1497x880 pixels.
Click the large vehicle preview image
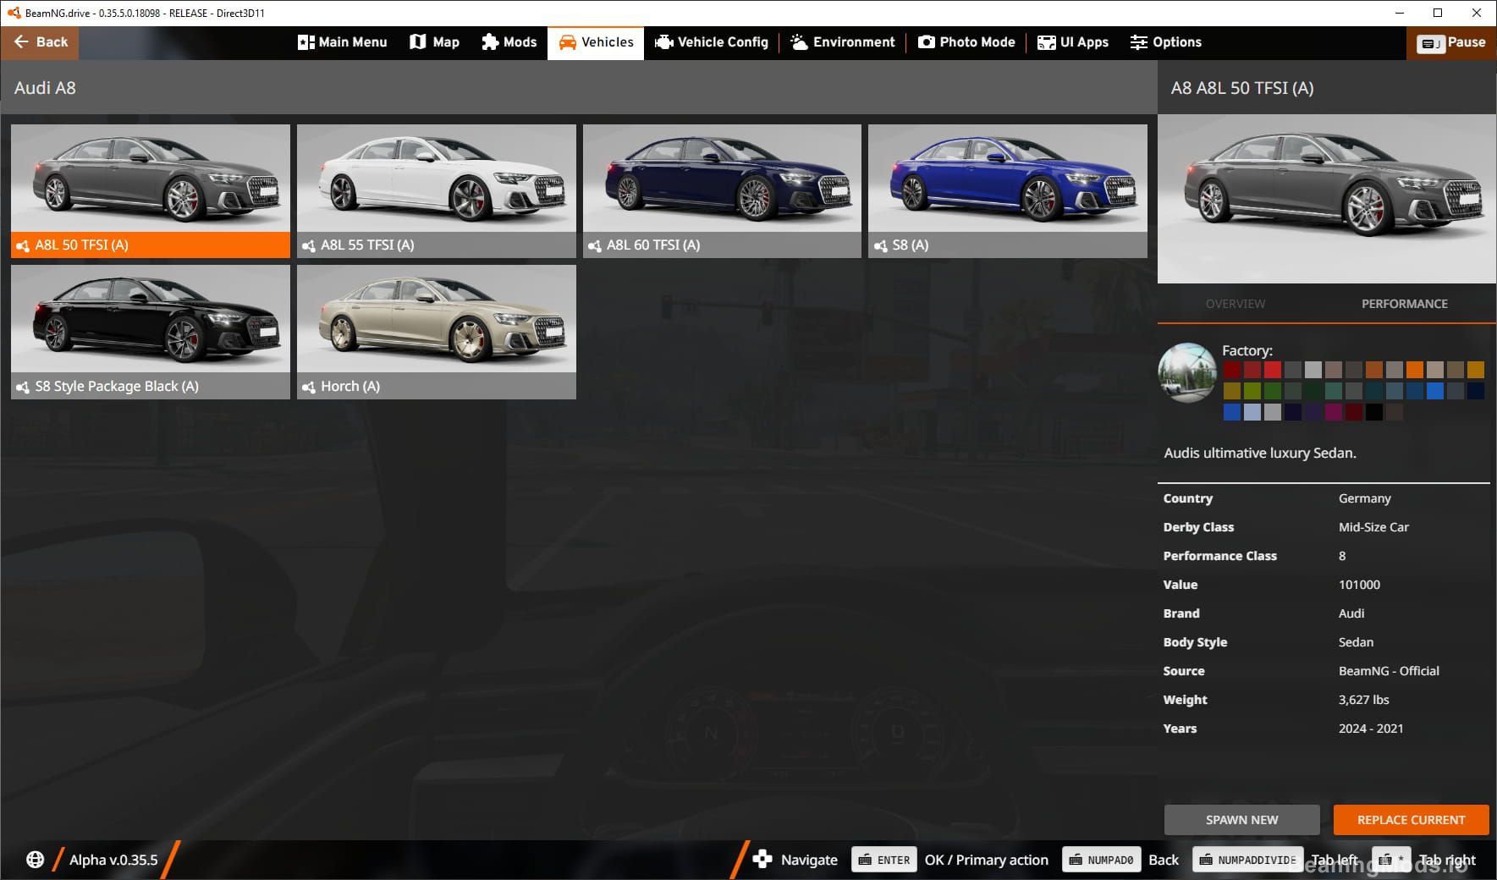click(x=1327, y=199)
